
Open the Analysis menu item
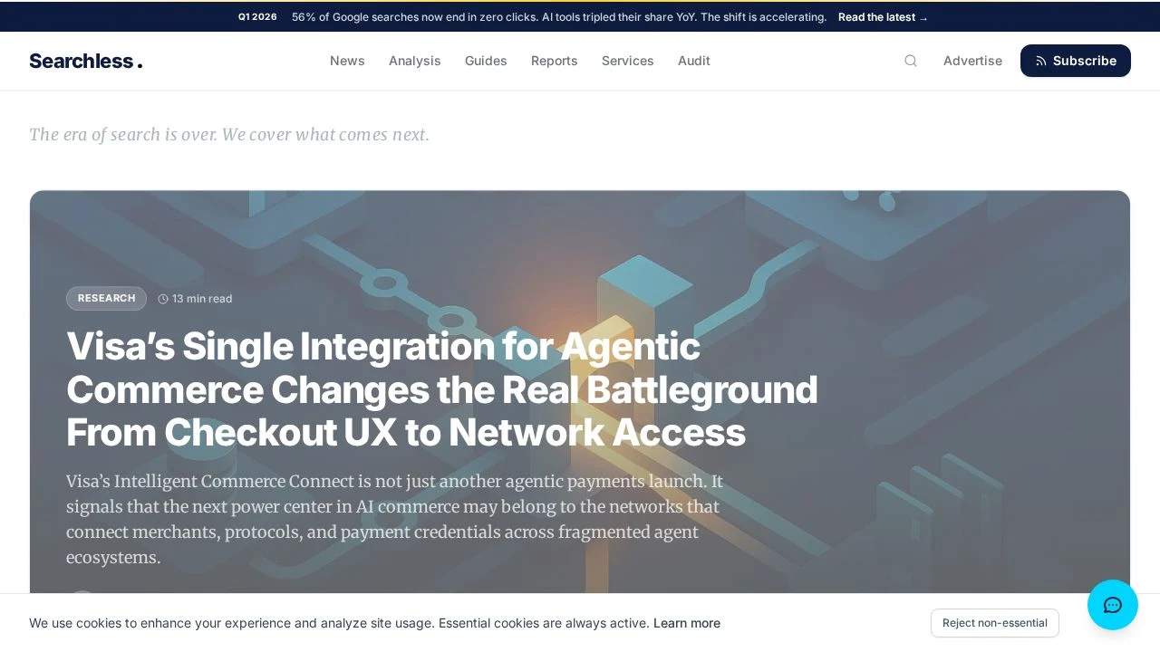pos(414,61)
